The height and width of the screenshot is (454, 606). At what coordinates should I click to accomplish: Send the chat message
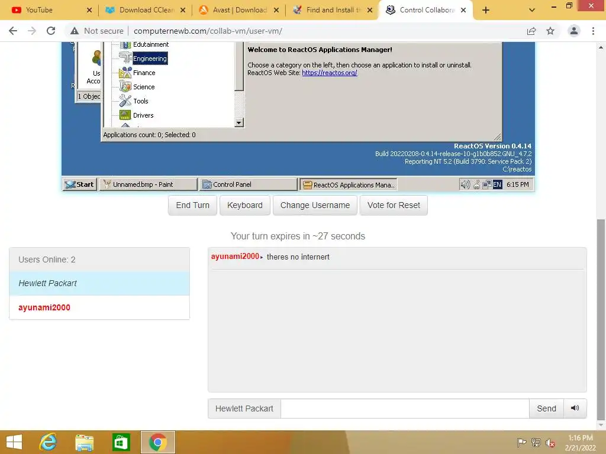(x=546, y=408)
